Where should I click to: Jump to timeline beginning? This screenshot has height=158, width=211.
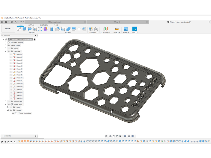(x=2, y=142)
